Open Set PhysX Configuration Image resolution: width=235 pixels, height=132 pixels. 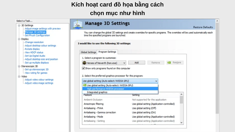pyautogui.click(x=37, y=36)
